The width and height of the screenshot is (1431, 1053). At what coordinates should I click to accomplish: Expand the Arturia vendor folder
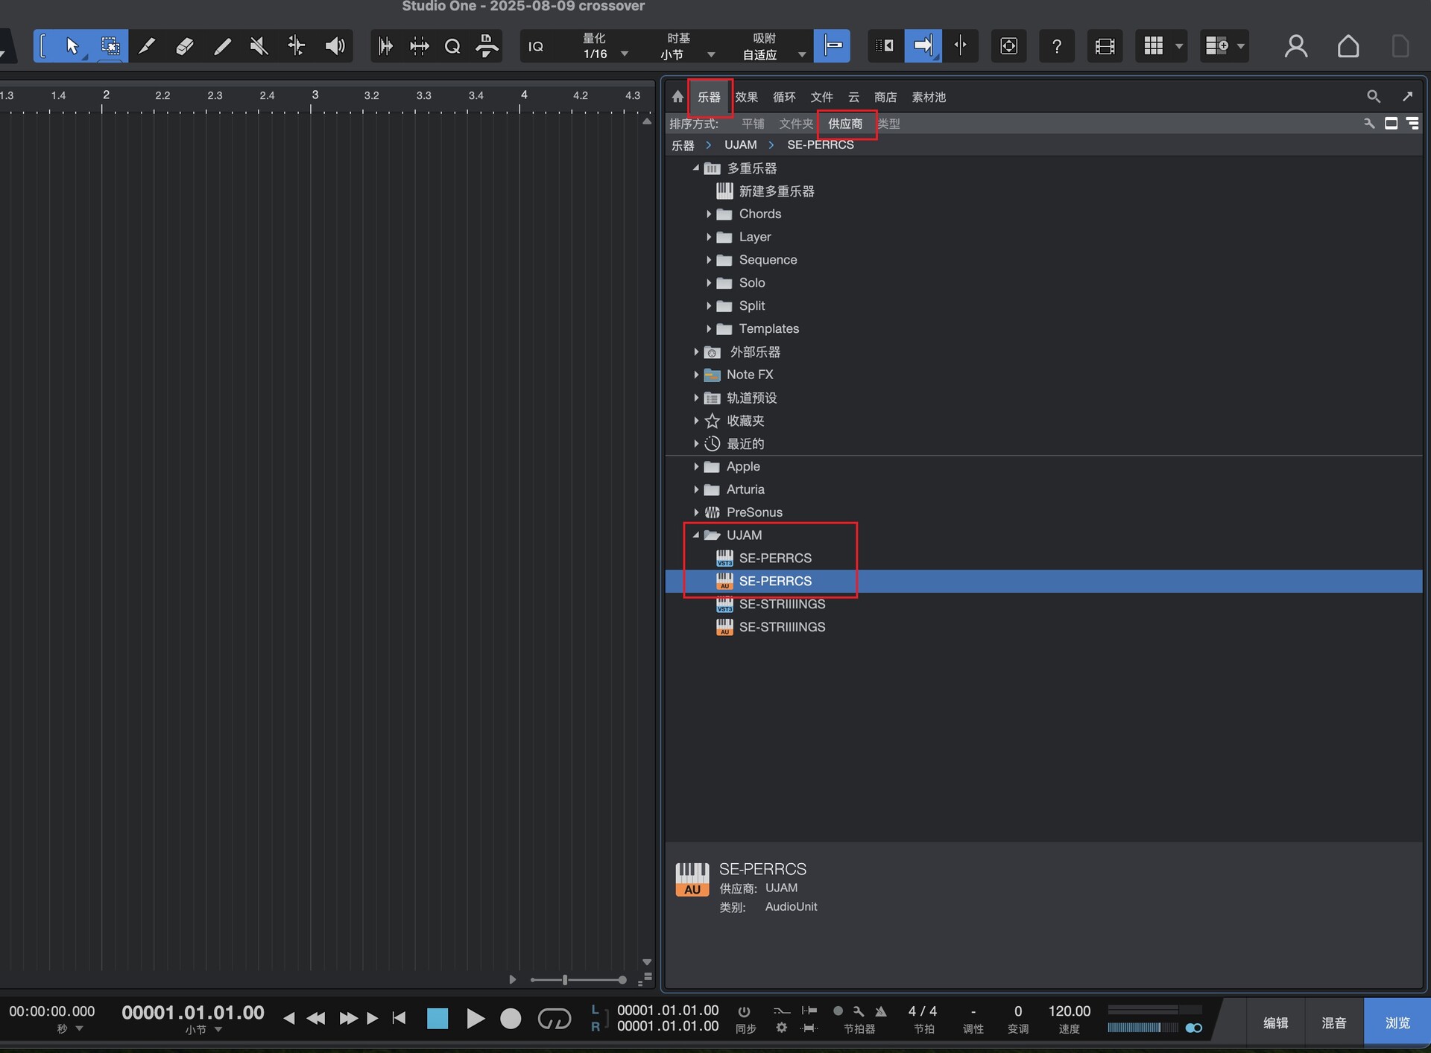pos(695,489)
